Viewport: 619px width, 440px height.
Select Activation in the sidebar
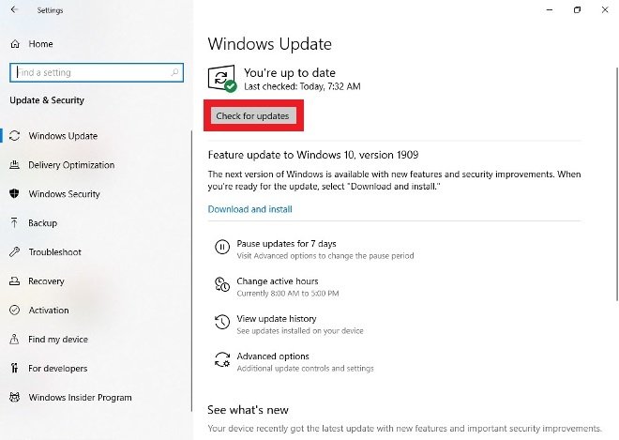(49, 310)
